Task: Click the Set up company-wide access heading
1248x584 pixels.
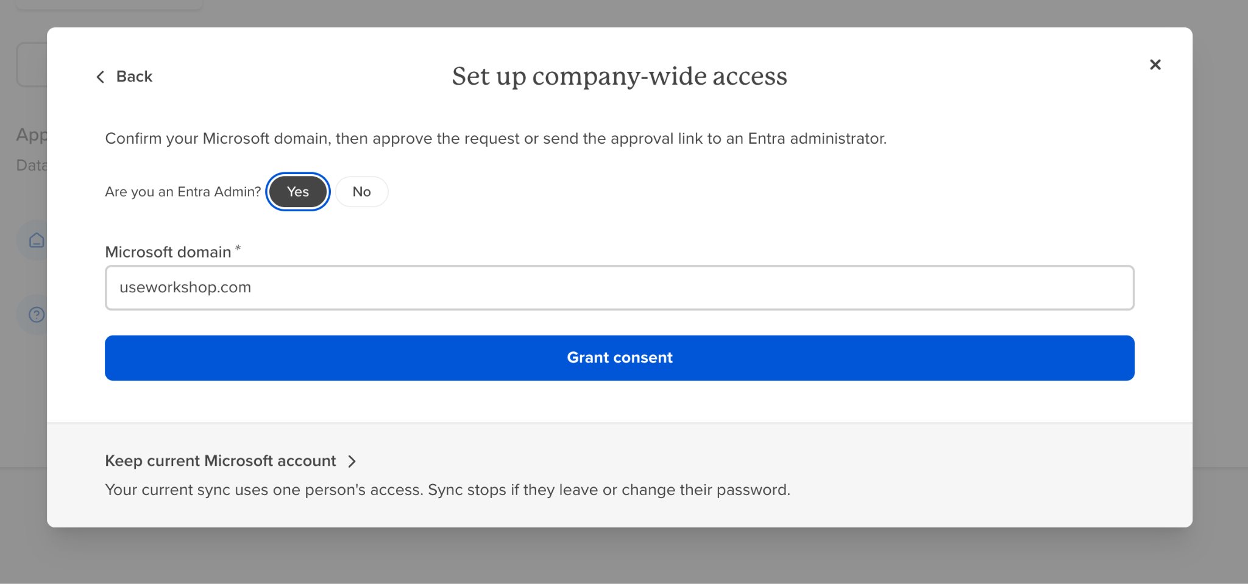Action: click(x=619, y=77)
